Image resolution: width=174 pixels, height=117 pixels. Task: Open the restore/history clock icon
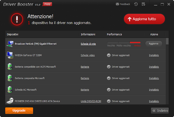tap(136, 4)
